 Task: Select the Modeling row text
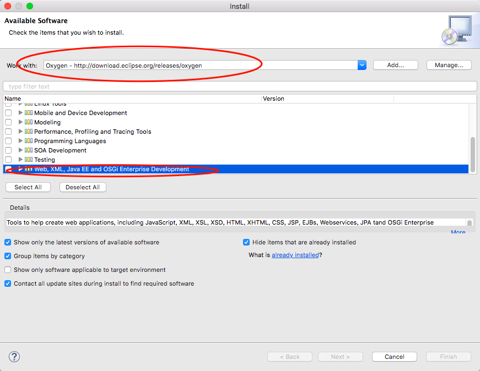click(x=47, y=122)
